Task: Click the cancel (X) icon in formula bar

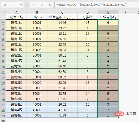Action: coord(34,5)
